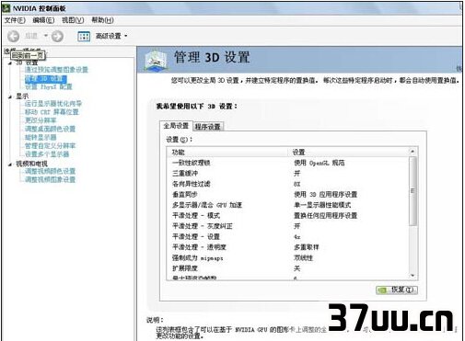Select the 三重缓冲 row

(x=288, y=174)
